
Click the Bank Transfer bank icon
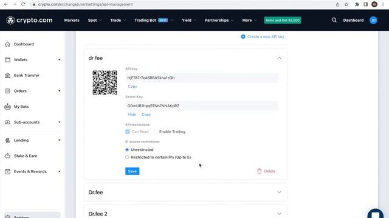[8, 75]
